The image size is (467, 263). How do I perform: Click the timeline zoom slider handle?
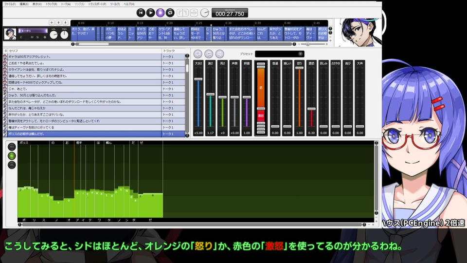point(307,44)
